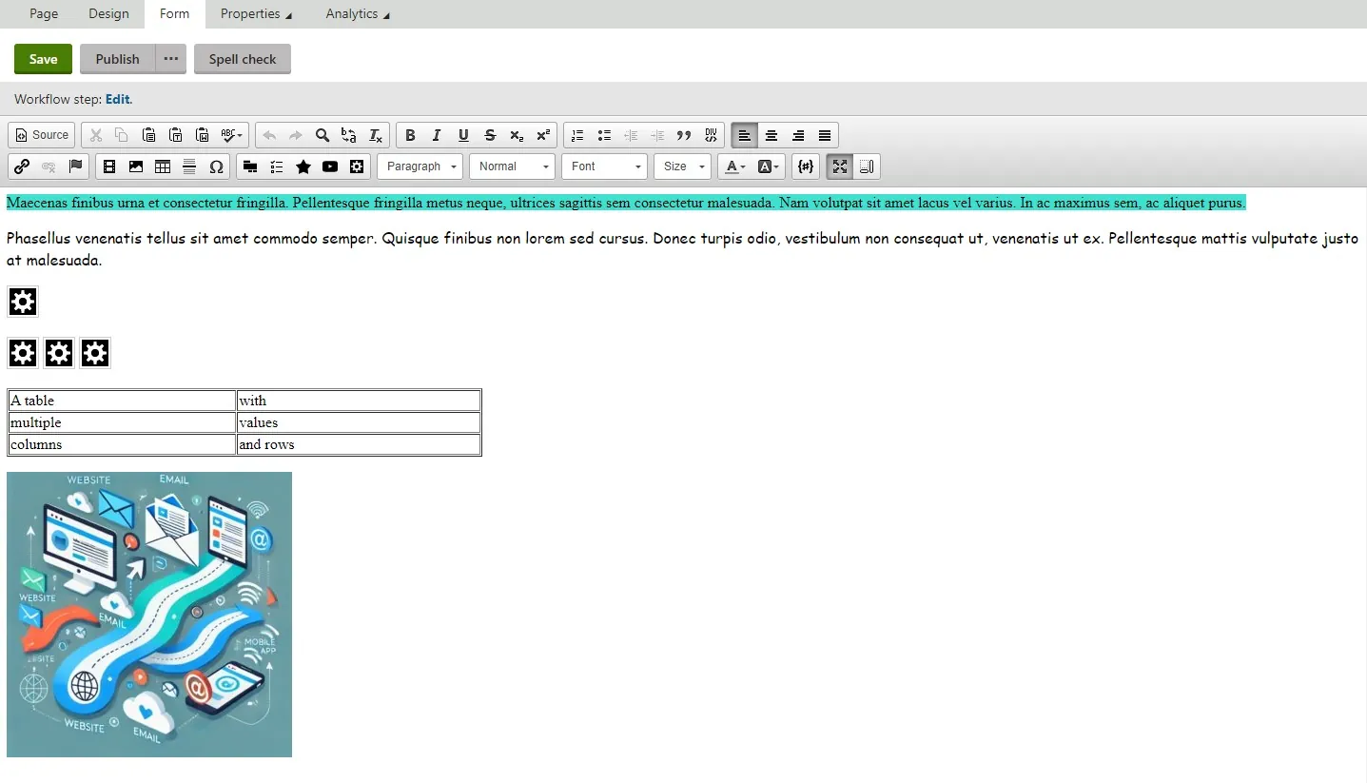Click the Unlink icon
The image size is (1367, 783).
[49, 166]
